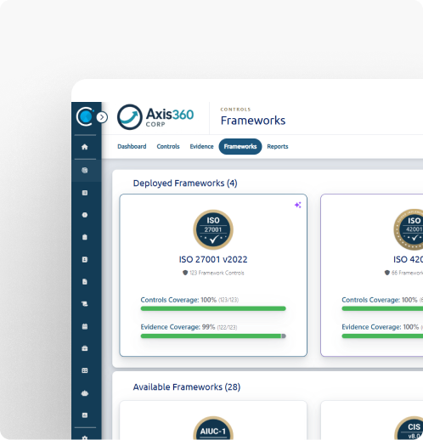Click the purple AI sparkle icon on ISO 27001 card
Screen dimensions: 423x440
[x=298, y=205]
